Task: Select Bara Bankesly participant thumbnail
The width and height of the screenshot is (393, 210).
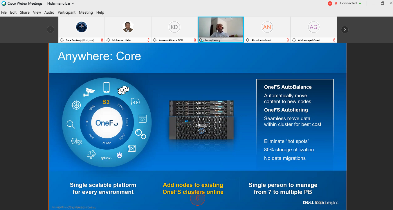Action: coord(82,30)
